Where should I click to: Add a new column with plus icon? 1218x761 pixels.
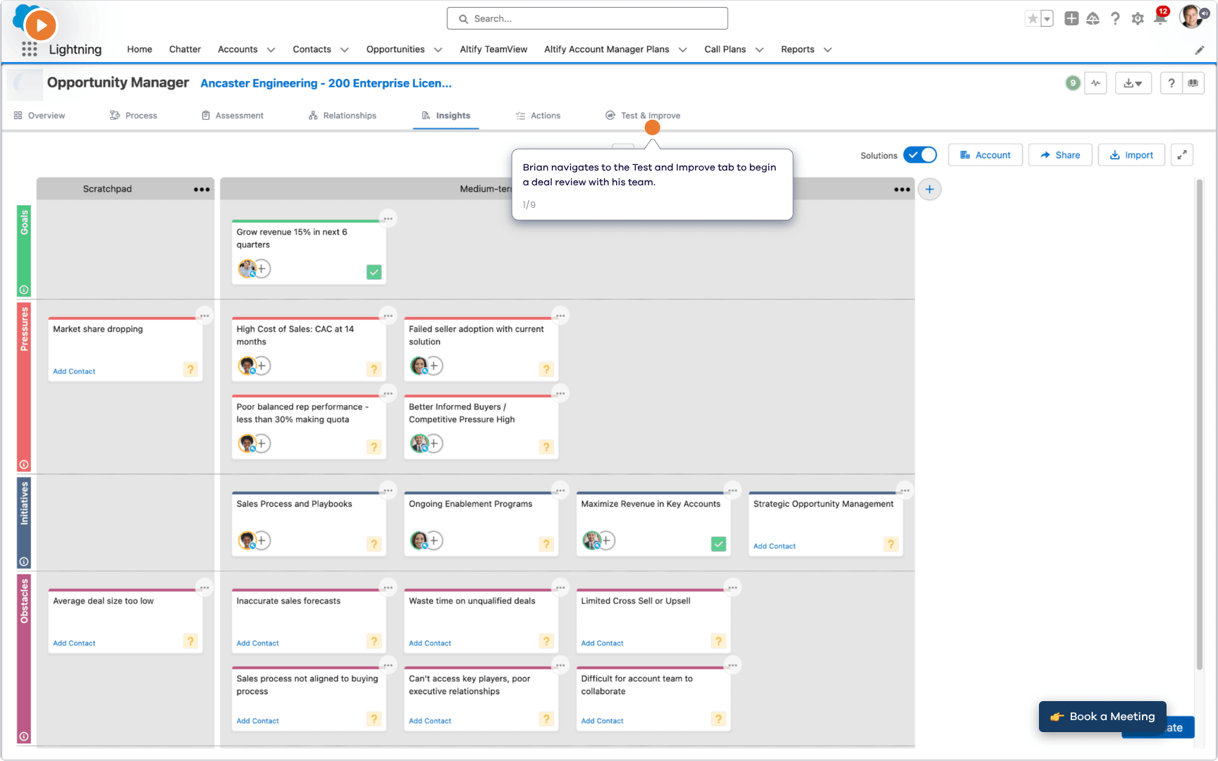click(x=930, y=189)
